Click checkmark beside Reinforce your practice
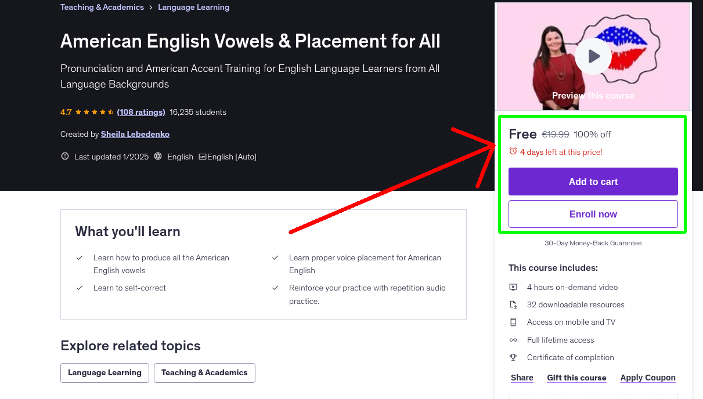703x399 pixels. [275, 288]
